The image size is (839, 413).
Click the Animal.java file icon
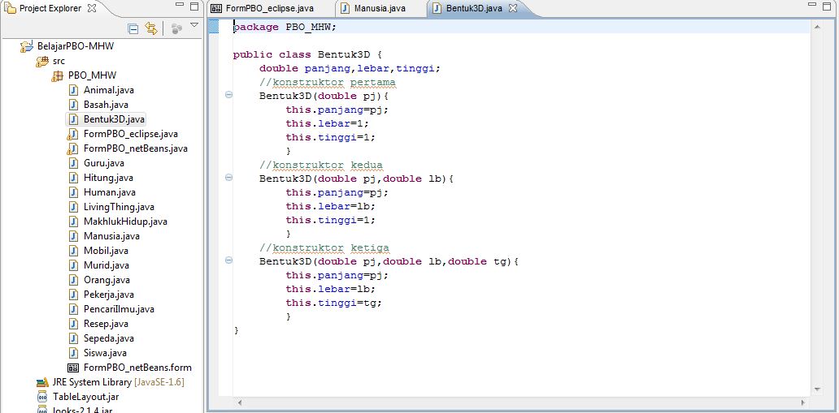pos(74,90)
